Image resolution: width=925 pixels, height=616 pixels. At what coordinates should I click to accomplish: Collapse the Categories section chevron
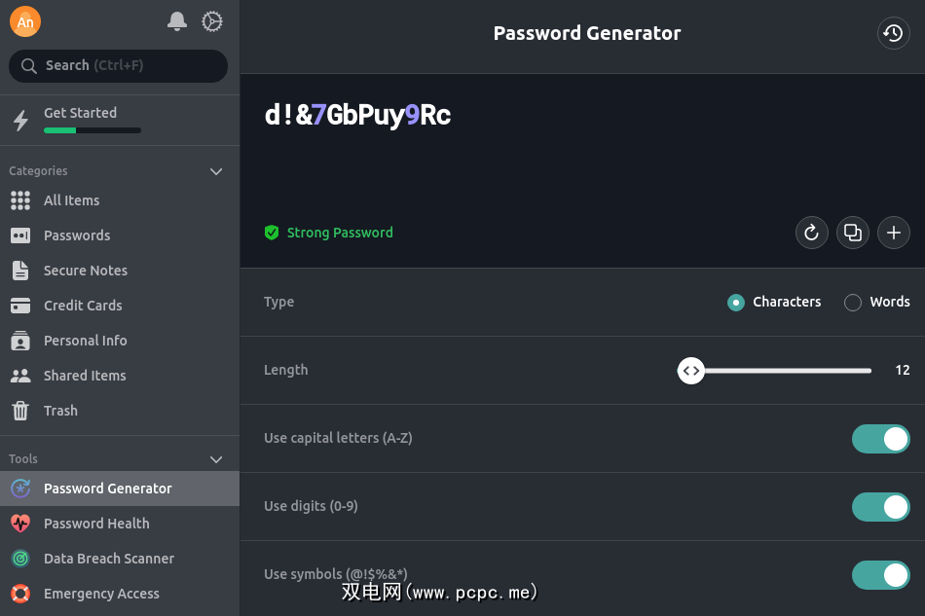click(x=216, y=171)
